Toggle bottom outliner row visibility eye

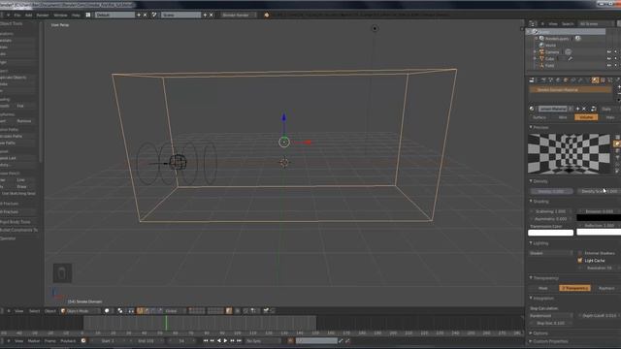(x=609, y=65)
